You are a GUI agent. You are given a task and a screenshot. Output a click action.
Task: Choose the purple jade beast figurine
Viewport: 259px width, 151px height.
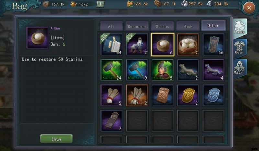click(213, 70)
